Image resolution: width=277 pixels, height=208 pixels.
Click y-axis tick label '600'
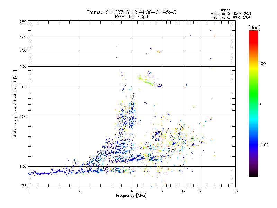pos(23,37)
